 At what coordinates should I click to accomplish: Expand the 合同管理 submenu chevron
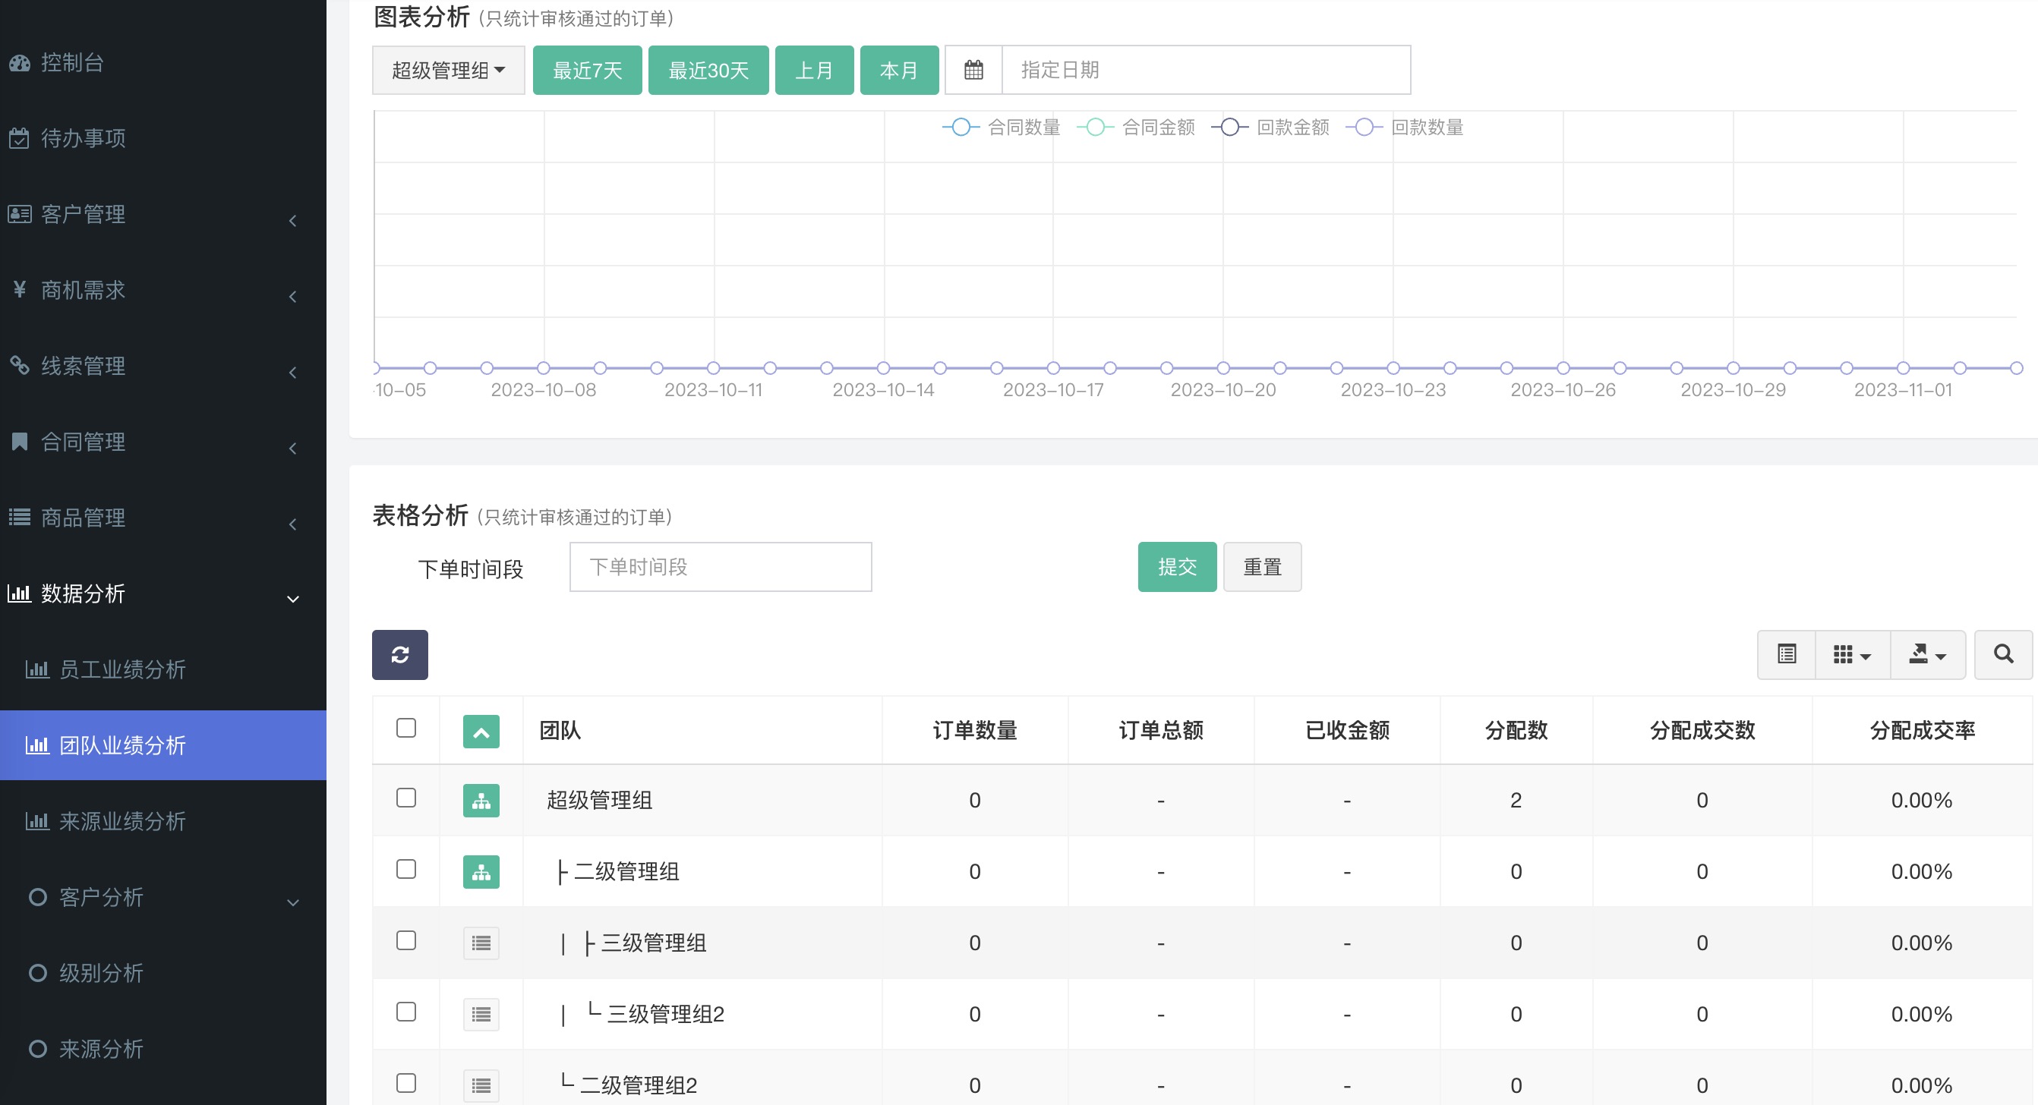click(293, 449)
